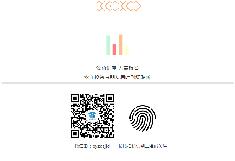
Task: Click the pale yellow bar in chart
Action: pos(127,50)
